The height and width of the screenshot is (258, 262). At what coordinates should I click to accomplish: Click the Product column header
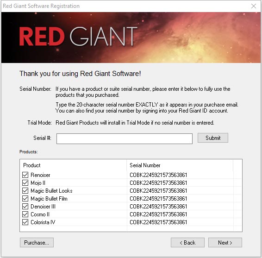tap(73, 165)
